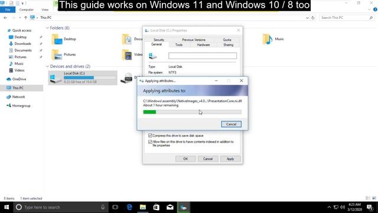Refresh the This PC location
The width and height of the screenshot is (378, 213).
(x=313, y=18)
